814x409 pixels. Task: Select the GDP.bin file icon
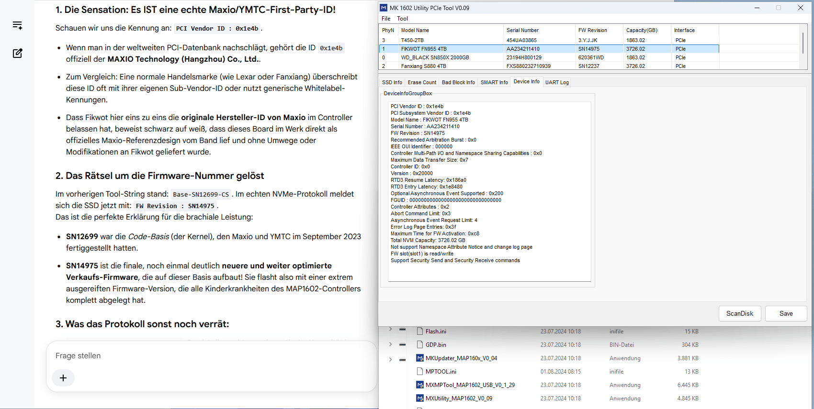420,344
